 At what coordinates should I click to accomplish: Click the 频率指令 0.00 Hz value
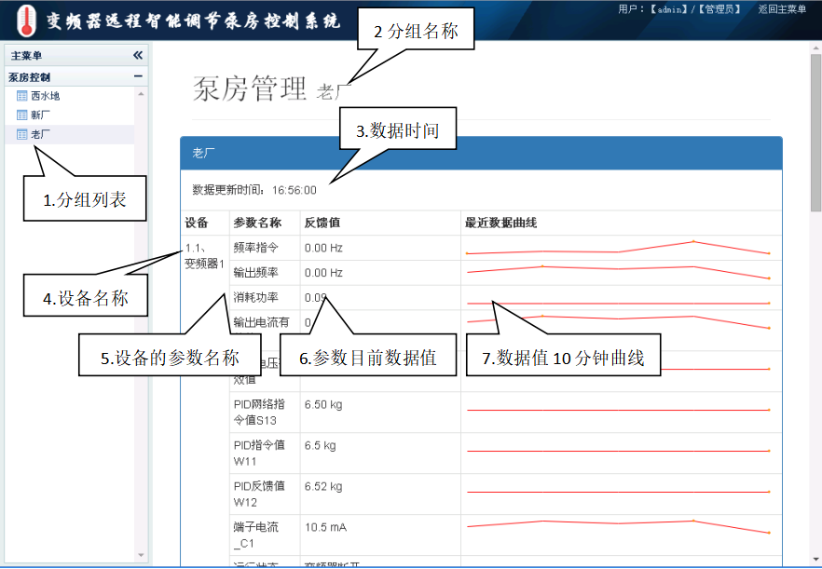323,248
